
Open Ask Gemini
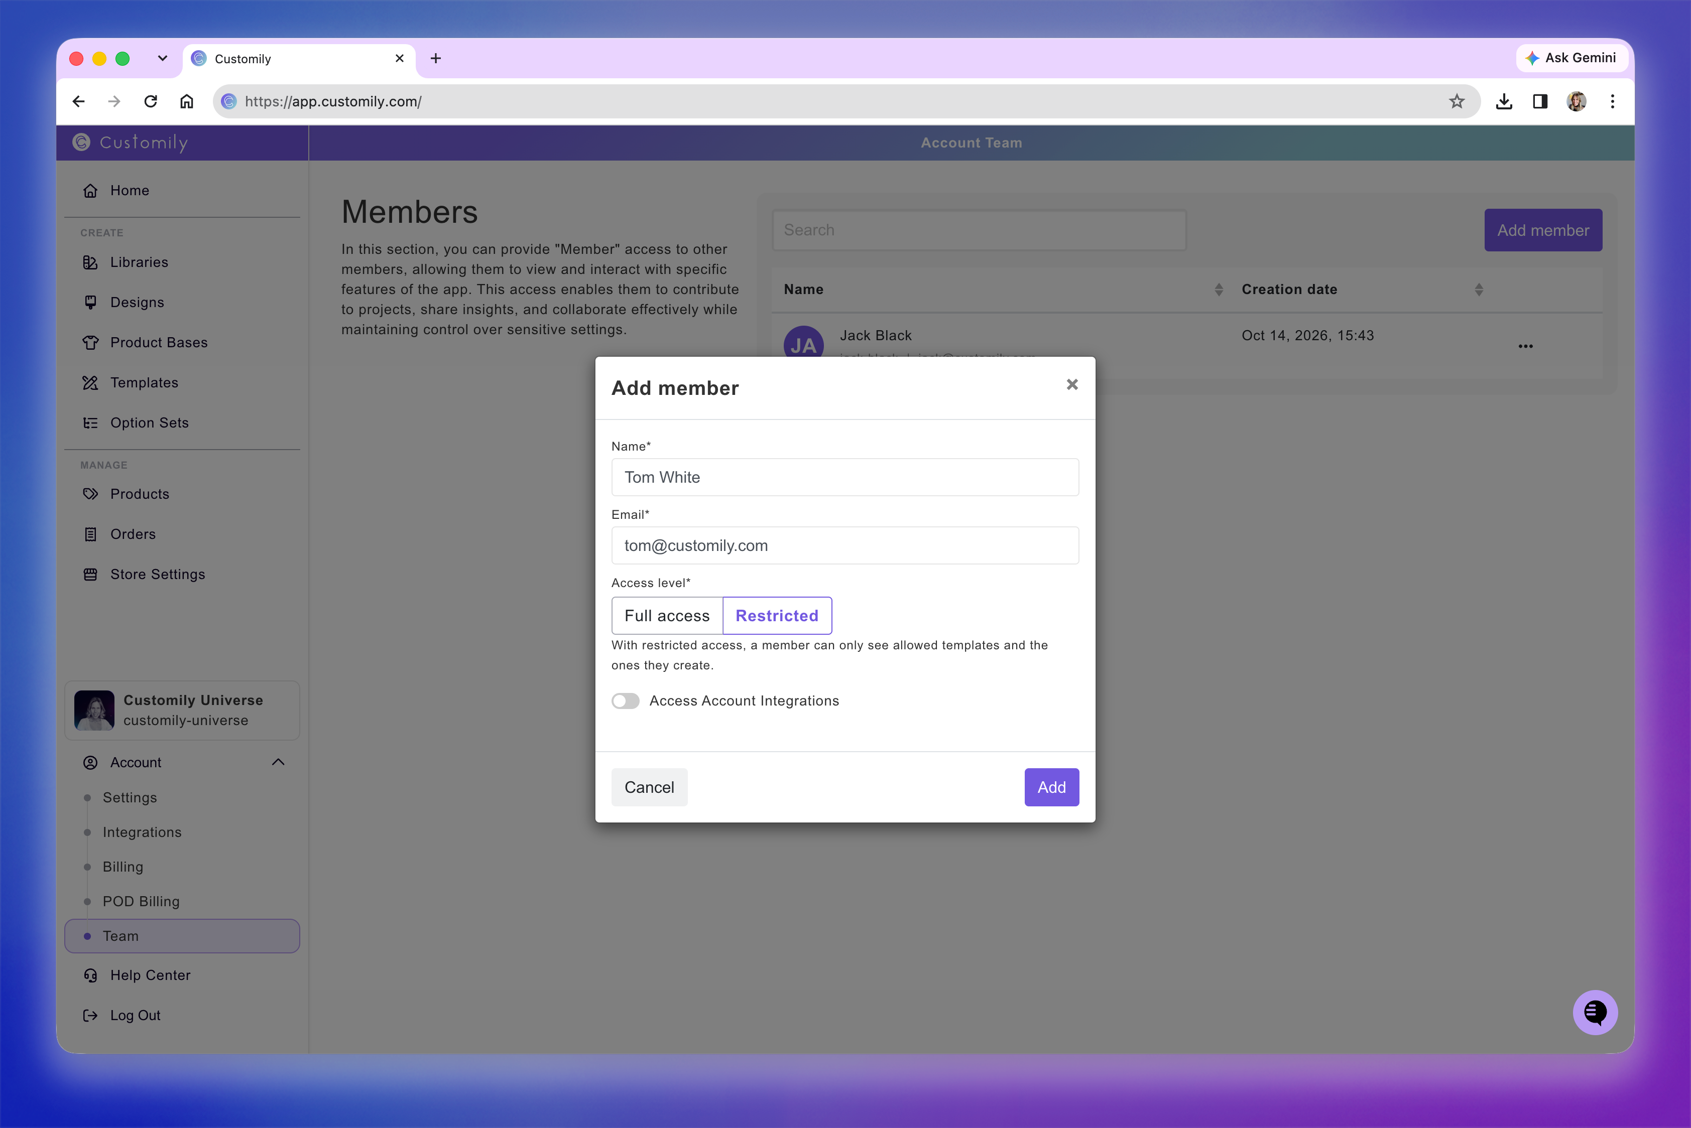point(1572,58)
